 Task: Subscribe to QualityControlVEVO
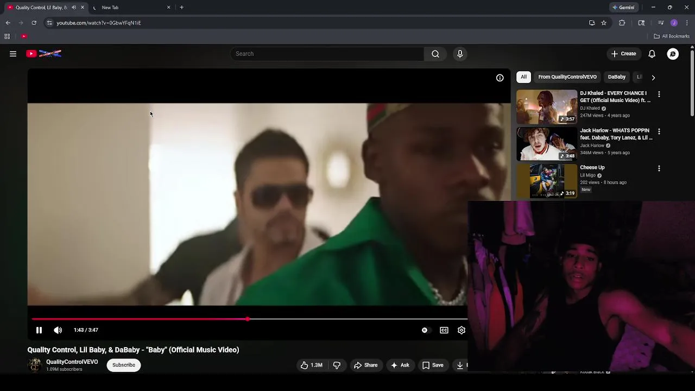click(124, 365)
